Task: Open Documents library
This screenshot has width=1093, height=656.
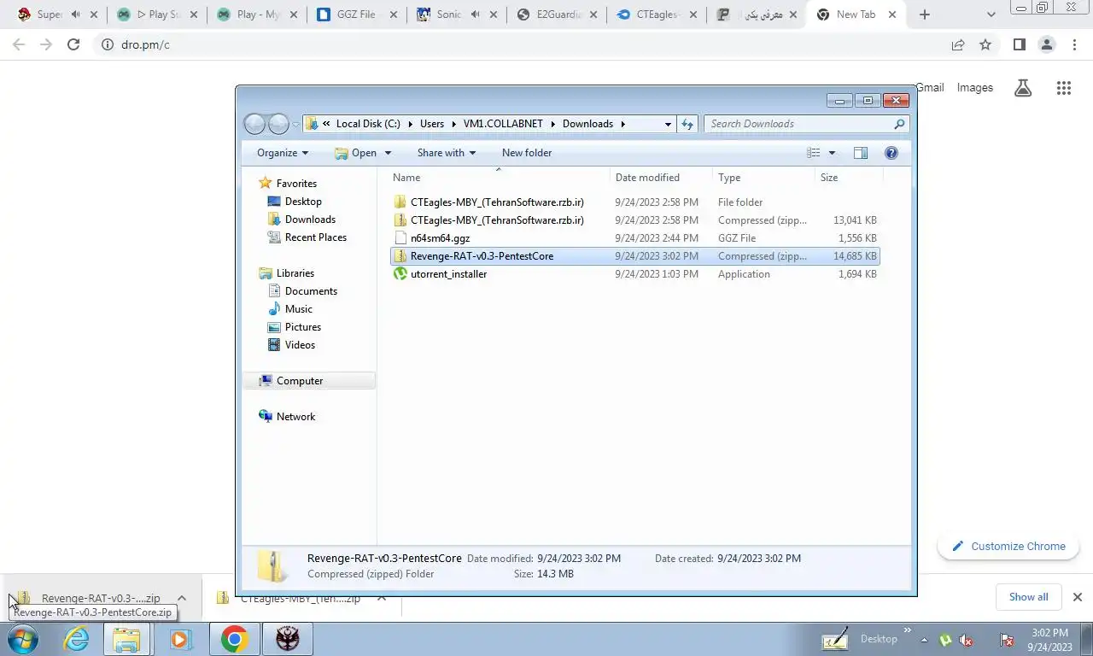Action: (311, 291)
